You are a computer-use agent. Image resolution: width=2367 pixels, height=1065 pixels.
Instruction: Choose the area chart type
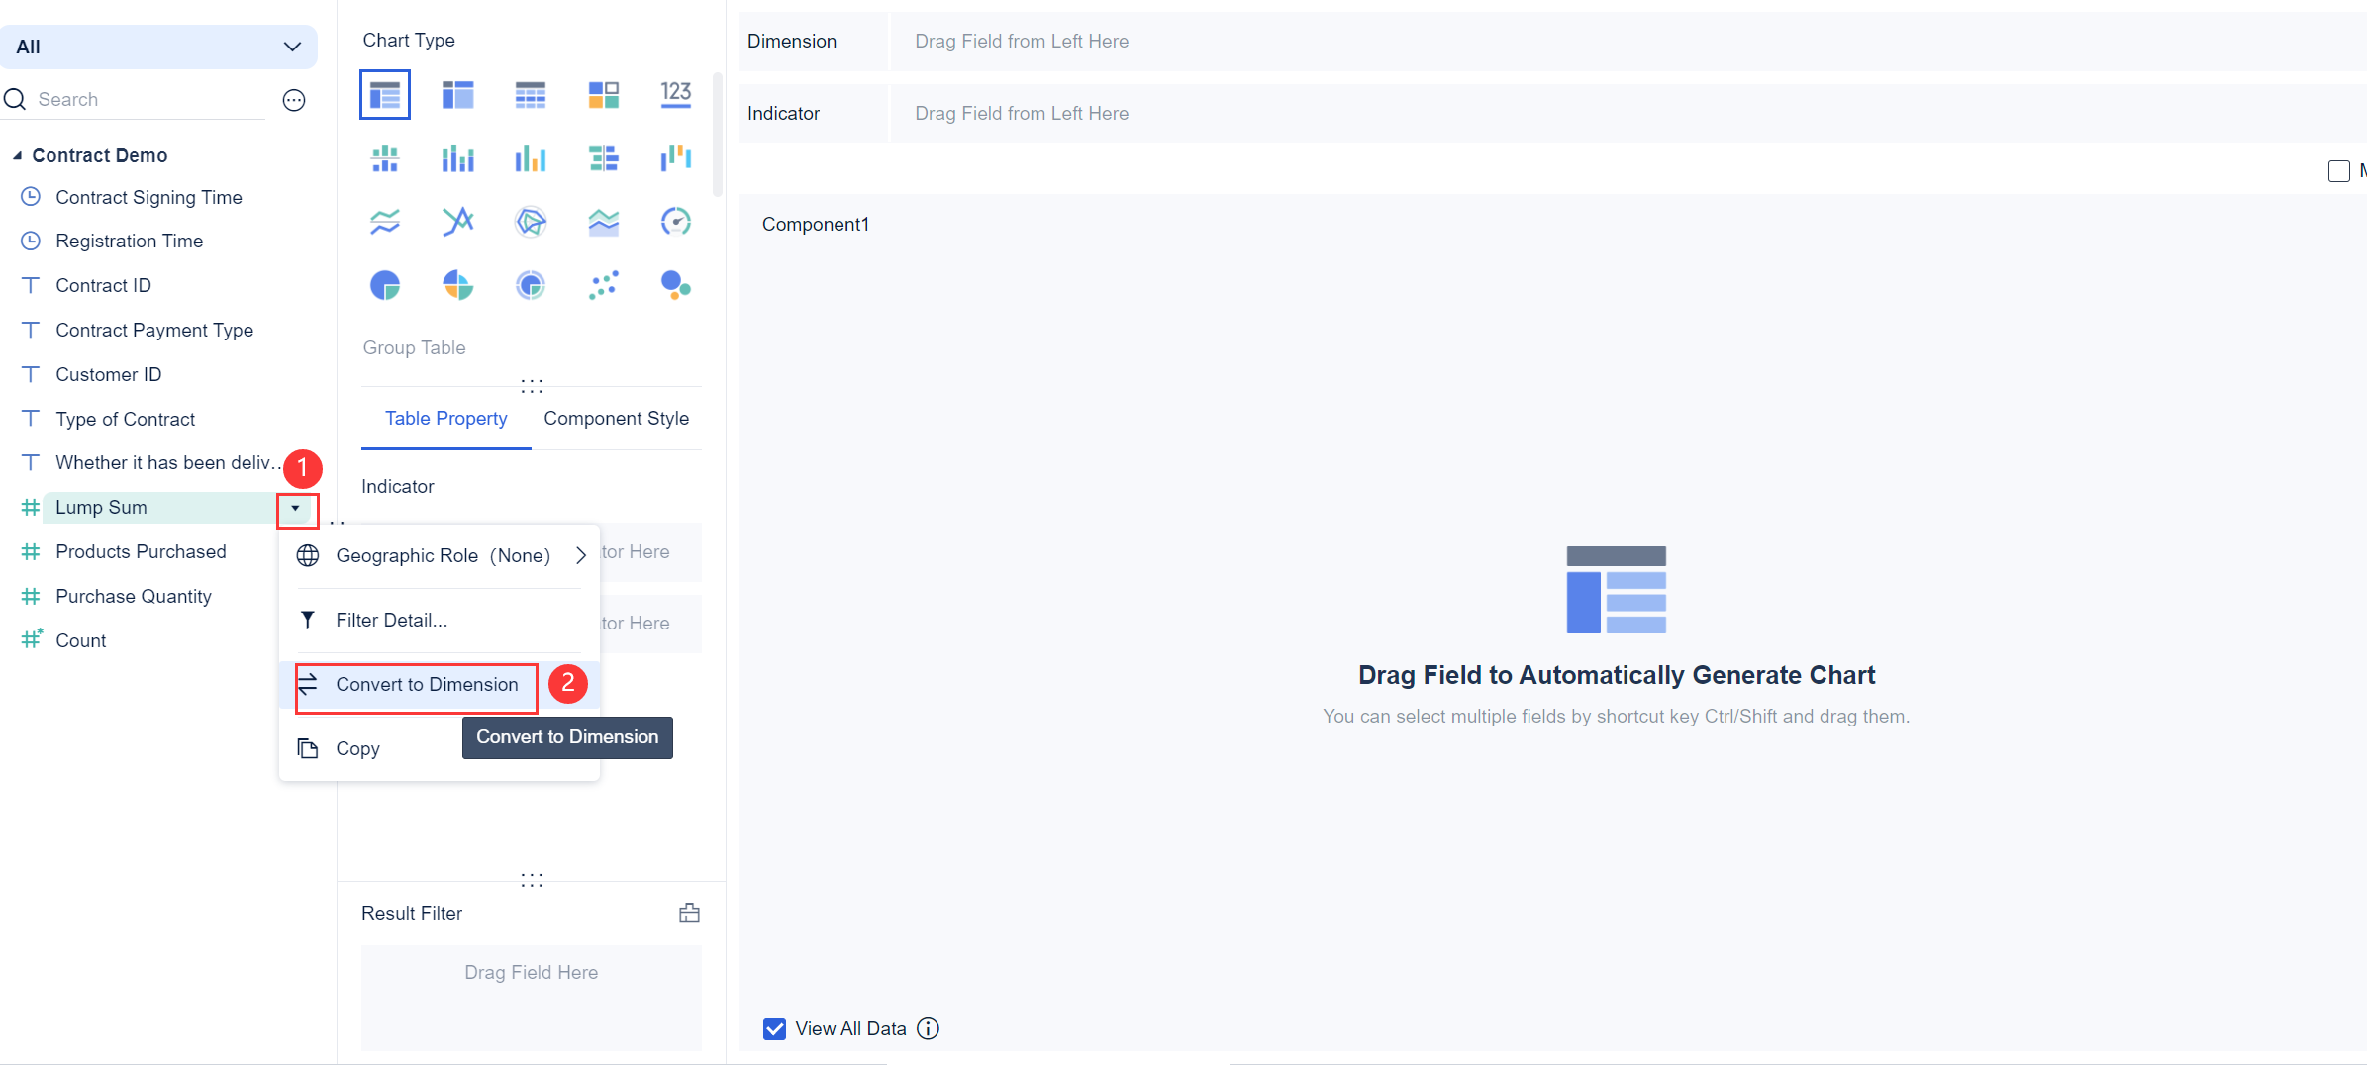(603, 222)
